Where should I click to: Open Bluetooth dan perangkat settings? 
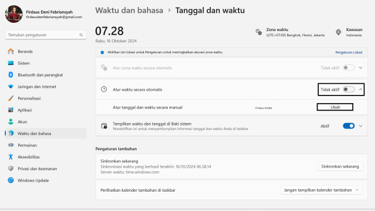tap(46, 75)
